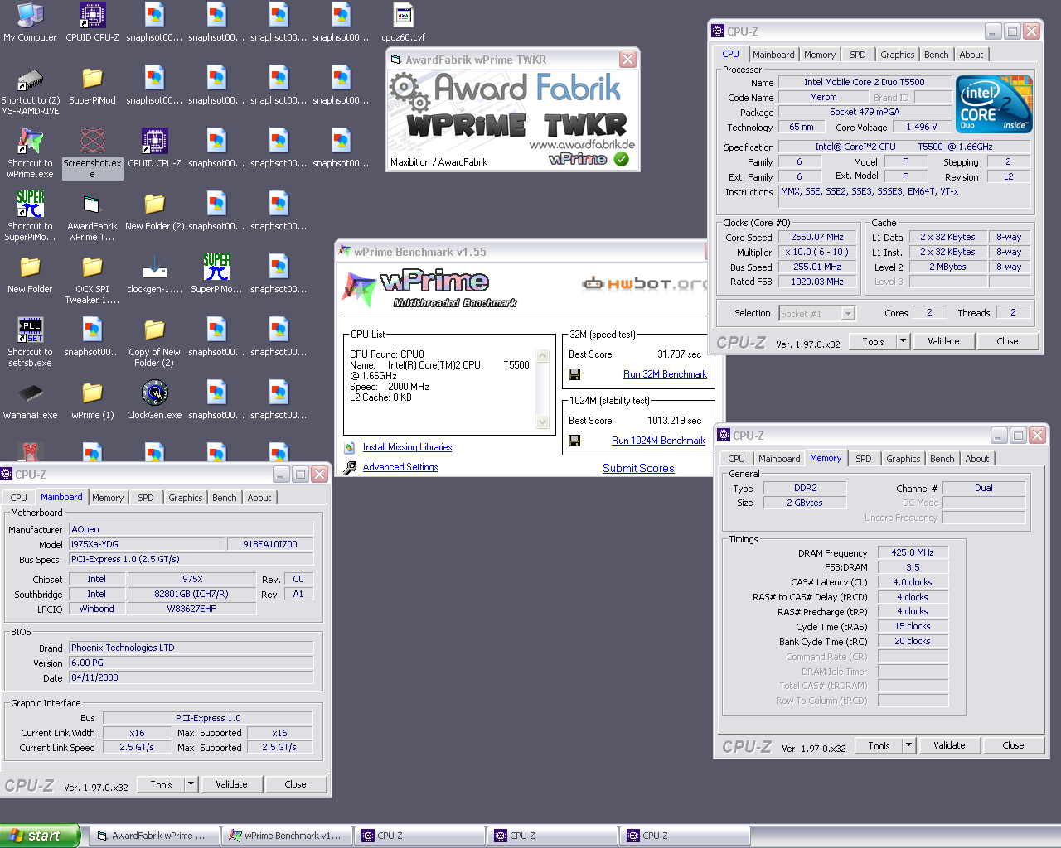Click Submit Scores link

coord(638,468)
